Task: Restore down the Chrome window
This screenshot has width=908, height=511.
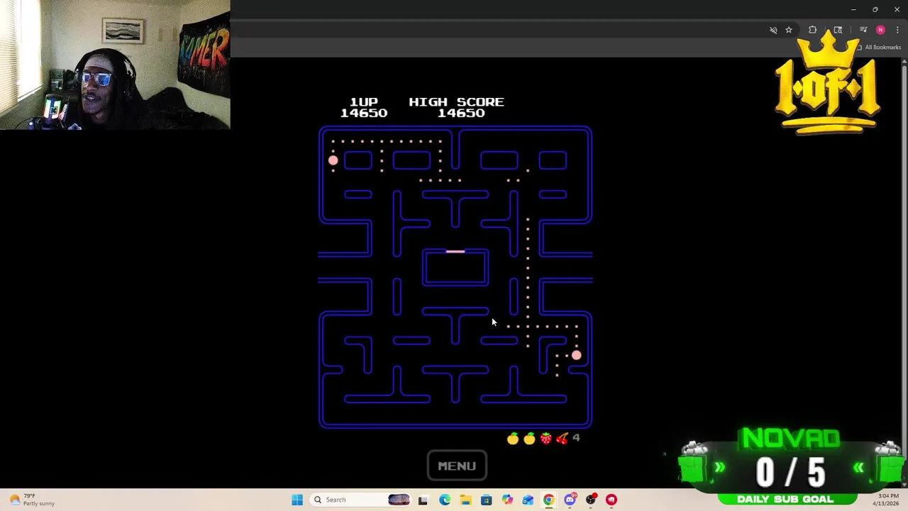Action: pos(875,9)
